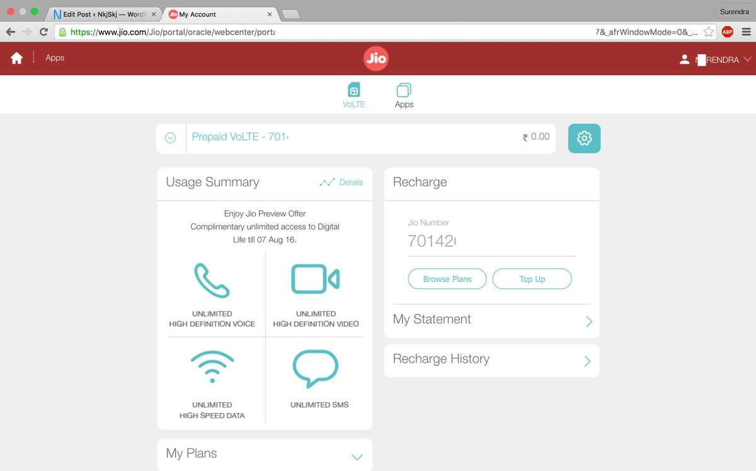Click the Recharge heading

click(x=420, y=182)
